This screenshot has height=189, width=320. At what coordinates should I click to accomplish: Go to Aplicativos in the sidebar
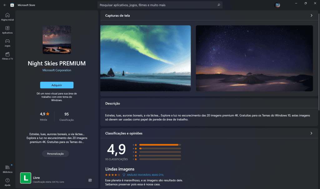click(7, 30)
